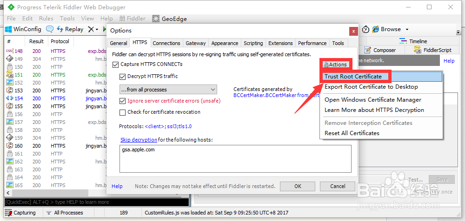Switch to the Connections tab

coord(166,43)
